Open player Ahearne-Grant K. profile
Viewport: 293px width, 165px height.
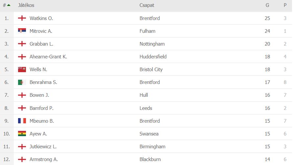[48, 57]
